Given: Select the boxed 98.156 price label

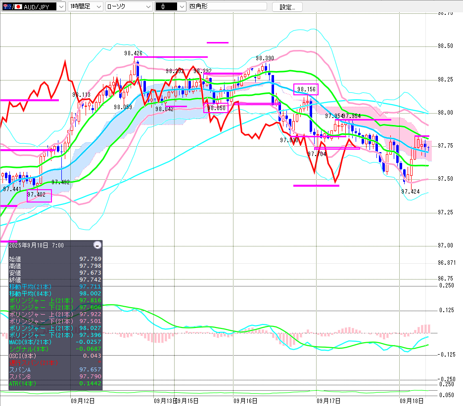Looking at the screenshot, I should coord(306,89).
